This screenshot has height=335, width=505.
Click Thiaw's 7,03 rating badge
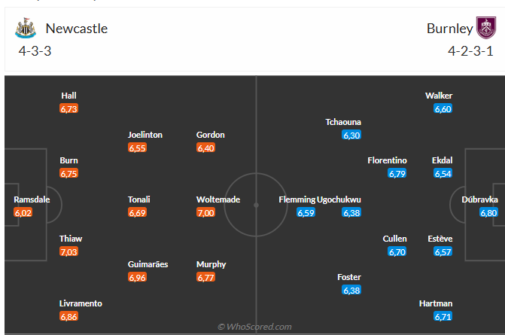pos(68,252)
